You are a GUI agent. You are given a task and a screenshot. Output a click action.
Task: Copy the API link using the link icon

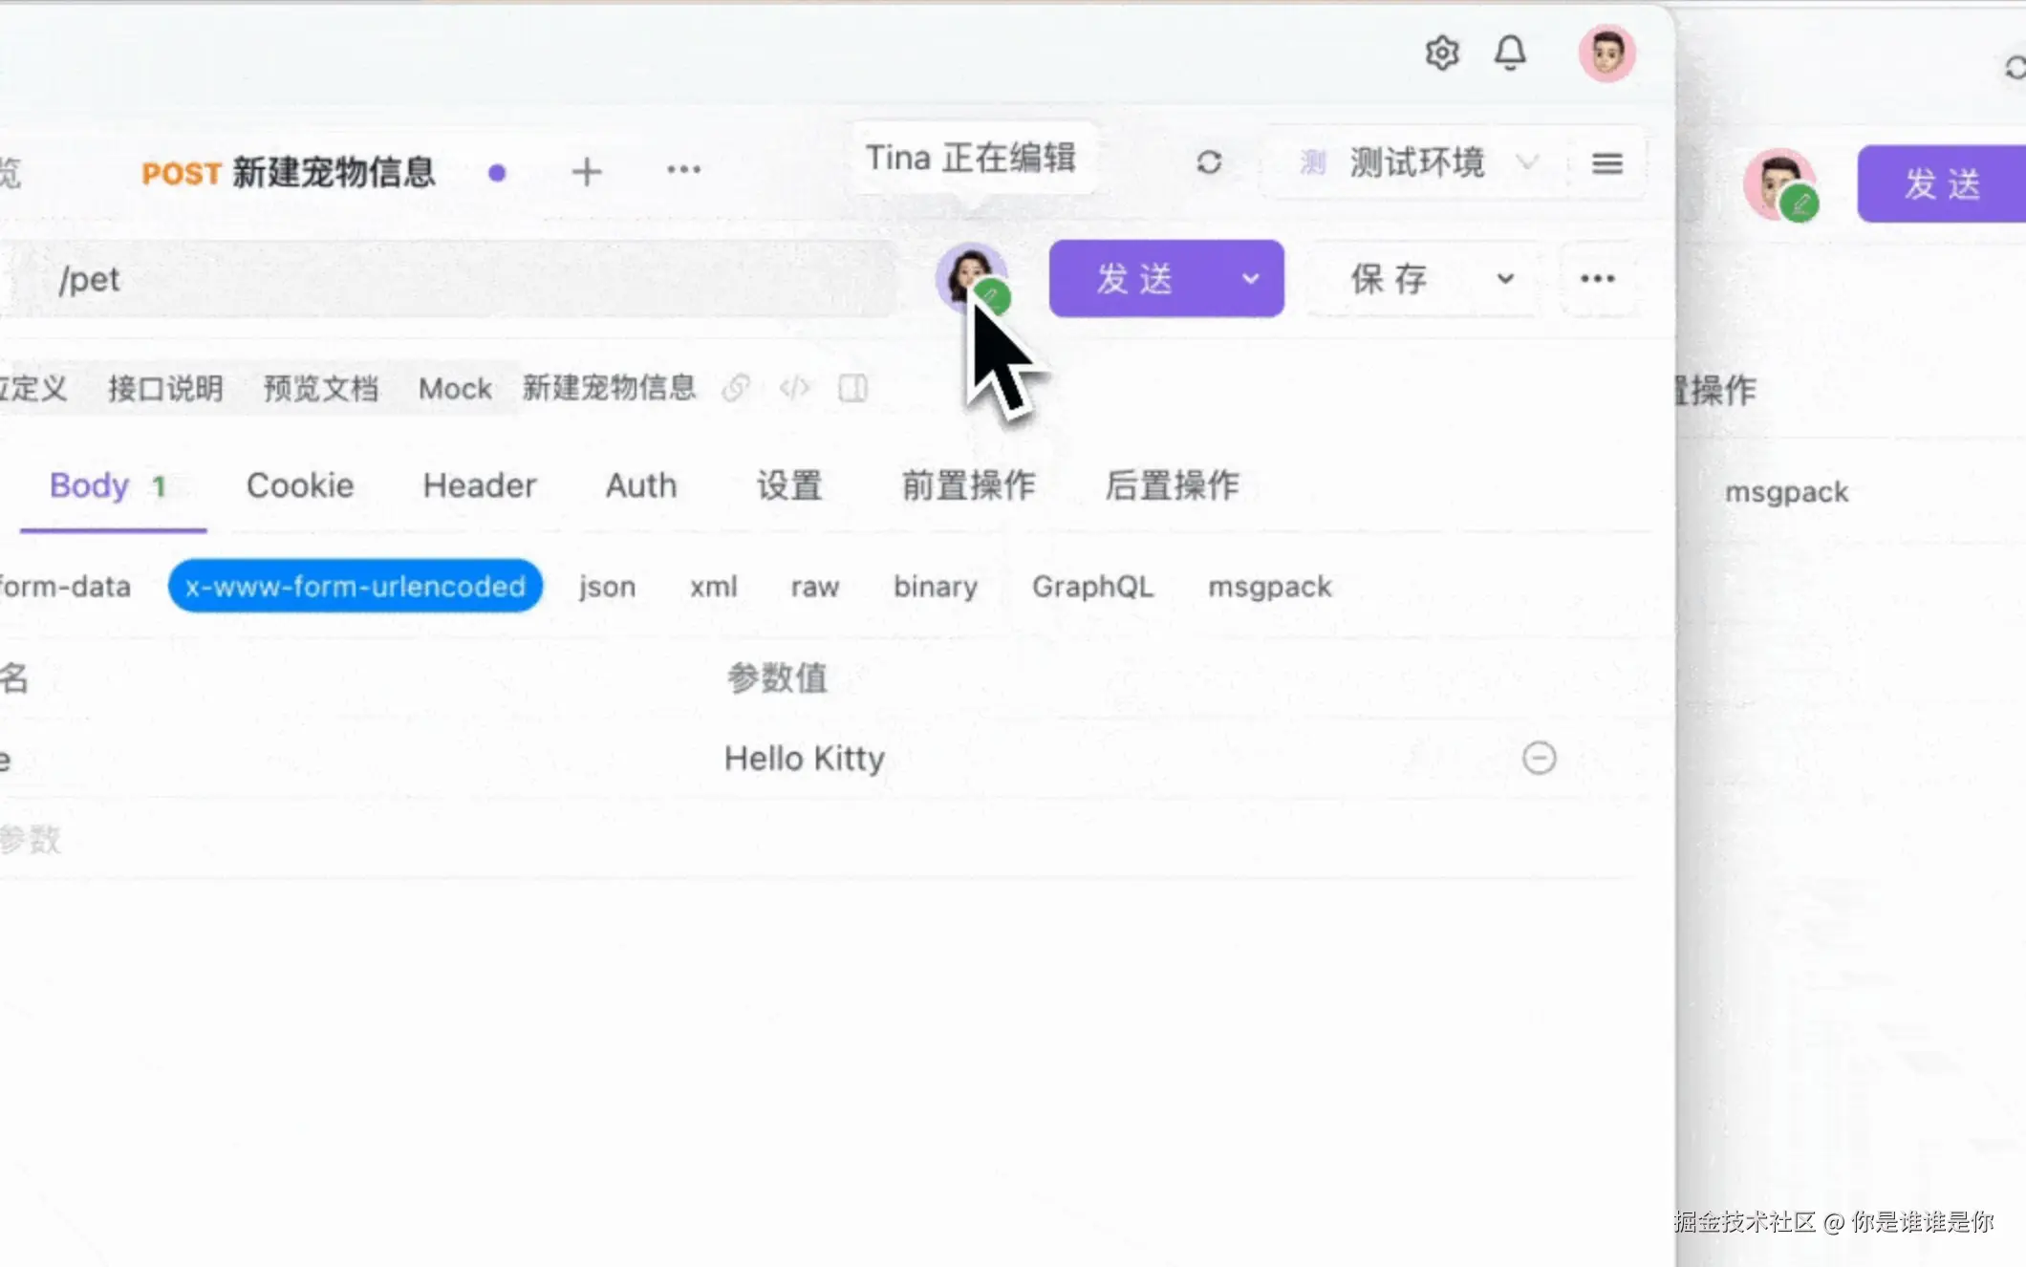(737, 388)
